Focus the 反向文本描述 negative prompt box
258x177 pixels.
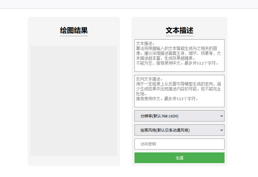[179, 91]
